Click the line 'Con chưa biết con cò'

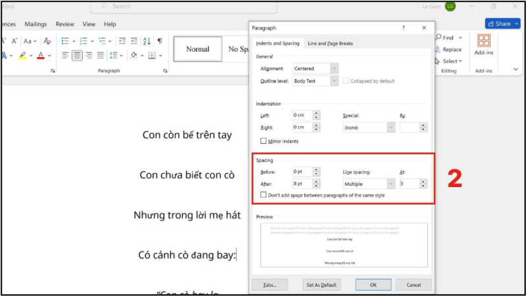pyautogui.click(x=187, y=175)
